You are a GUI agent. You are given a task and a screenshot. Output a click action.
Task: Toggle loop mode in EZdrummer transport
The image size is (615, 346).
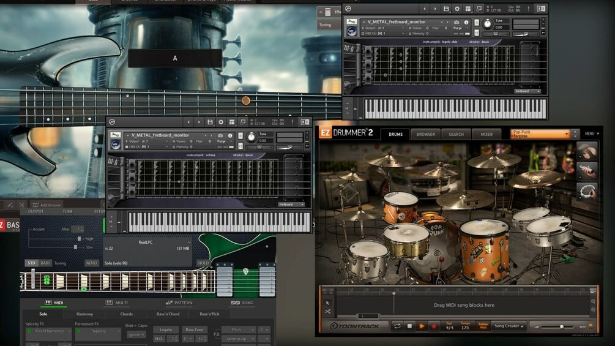(x=397, y=326)
